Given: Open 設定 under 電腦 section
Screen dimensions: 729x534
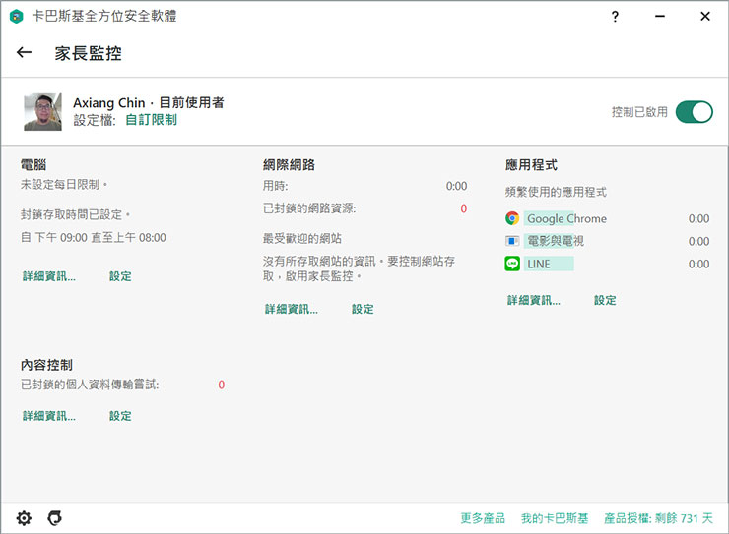Looking at the screenshot, I should (x=120, y=276).
